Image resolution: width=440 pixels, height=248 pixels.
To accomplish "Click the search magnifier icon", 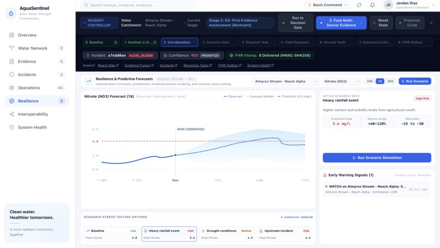I will pos(86,5).
